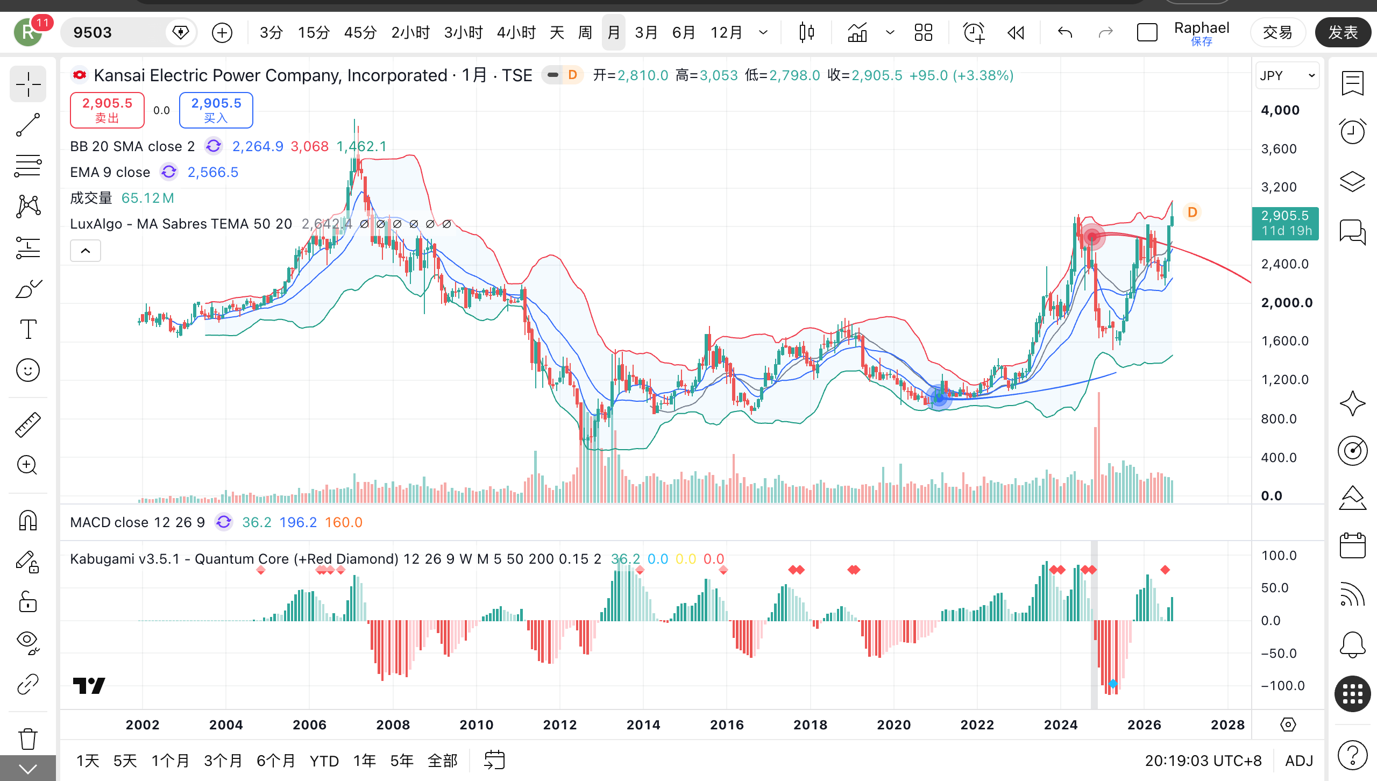Switch to the 4小时 interval
Screen dimensions: 1377x781
point(516,33)
